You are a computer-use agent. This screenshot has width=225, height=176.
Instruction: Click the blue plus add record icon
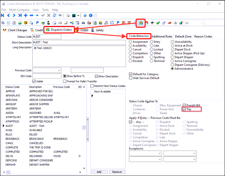click(25, 15)
